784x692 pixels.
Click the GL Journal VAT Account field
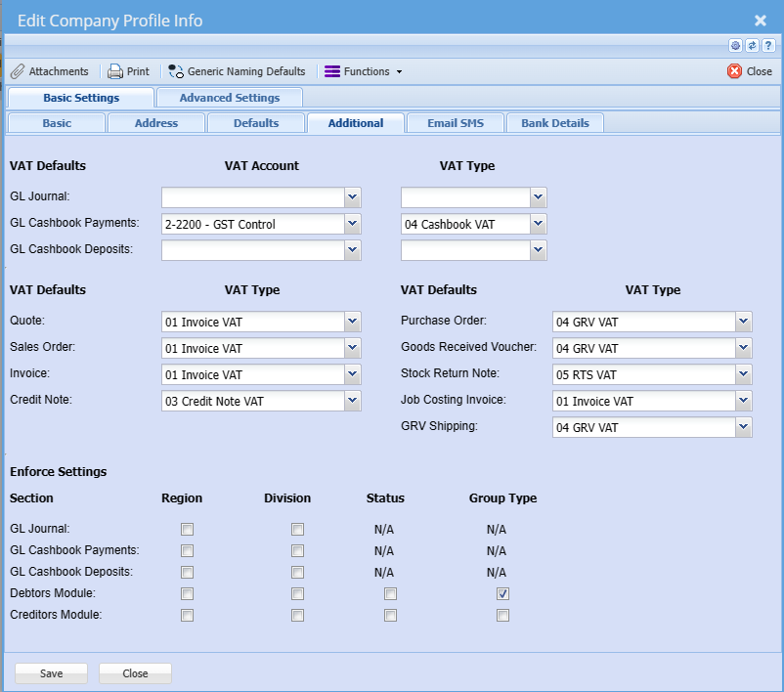point(253,197)
